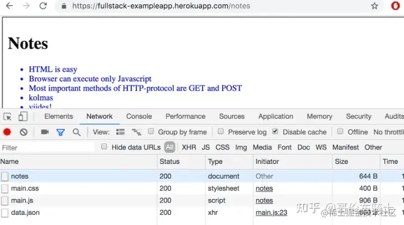Select the All request filter
The image size is (404, 225).
(x=169, y=148)
